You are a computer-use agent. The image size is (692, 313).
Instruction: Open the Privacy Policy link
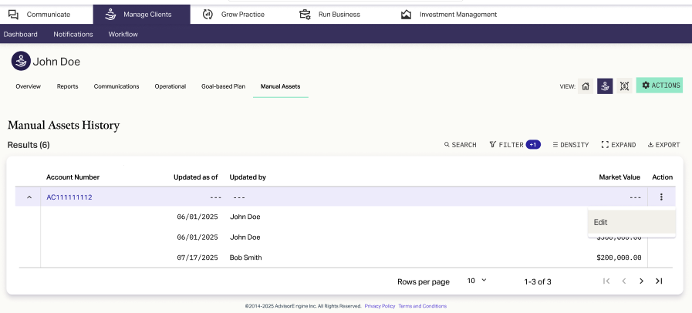coord(380,306)
